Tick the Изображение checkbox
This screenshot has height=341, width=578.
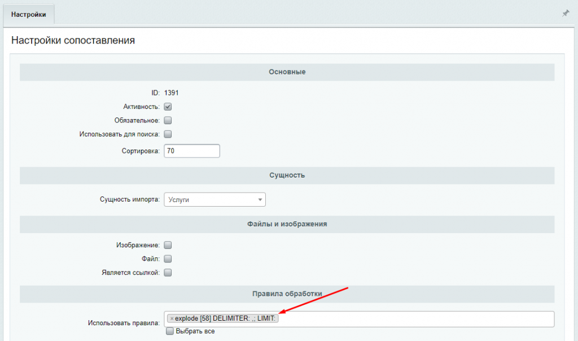(168, 245)
